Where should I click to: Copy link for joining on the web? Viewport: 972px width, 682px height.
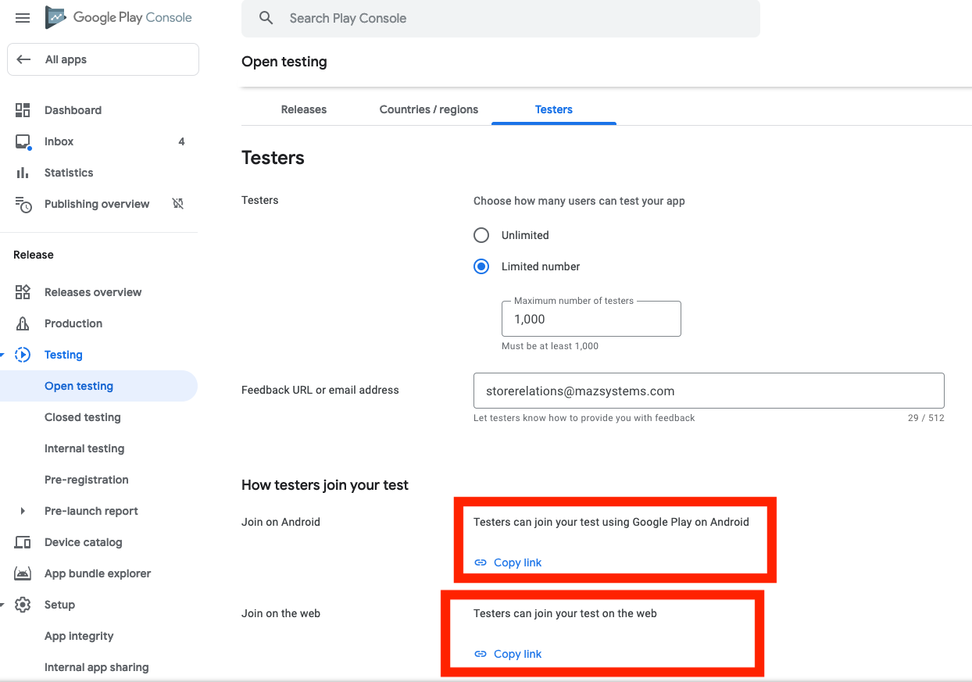509,654
